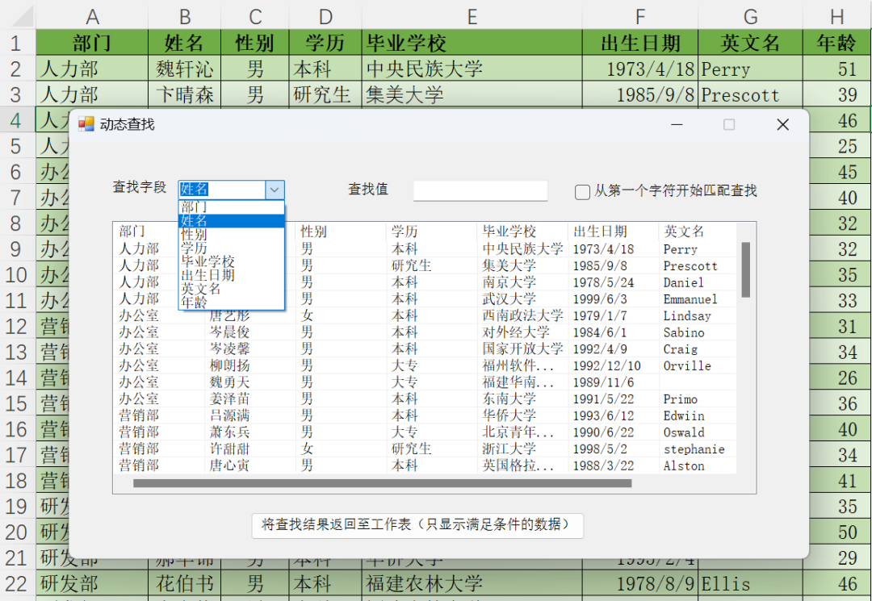Choose 出生日期 in the dropdown list
Screen dimensions: 872x601
(232, 275)
